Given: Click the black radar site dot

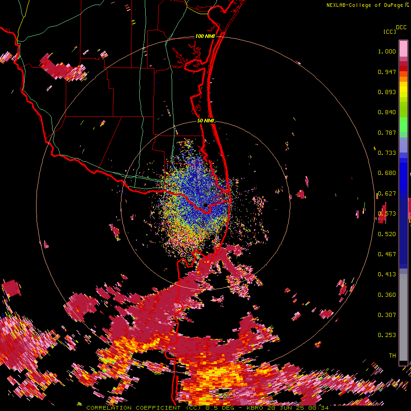Looking at the screenshot, I should pos(205,205).
